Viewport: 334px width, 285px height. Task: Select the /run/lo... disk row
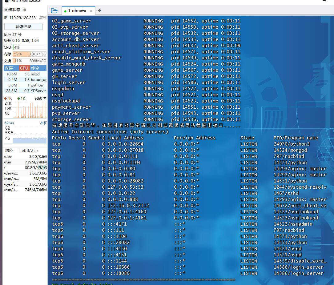point(25,179)
